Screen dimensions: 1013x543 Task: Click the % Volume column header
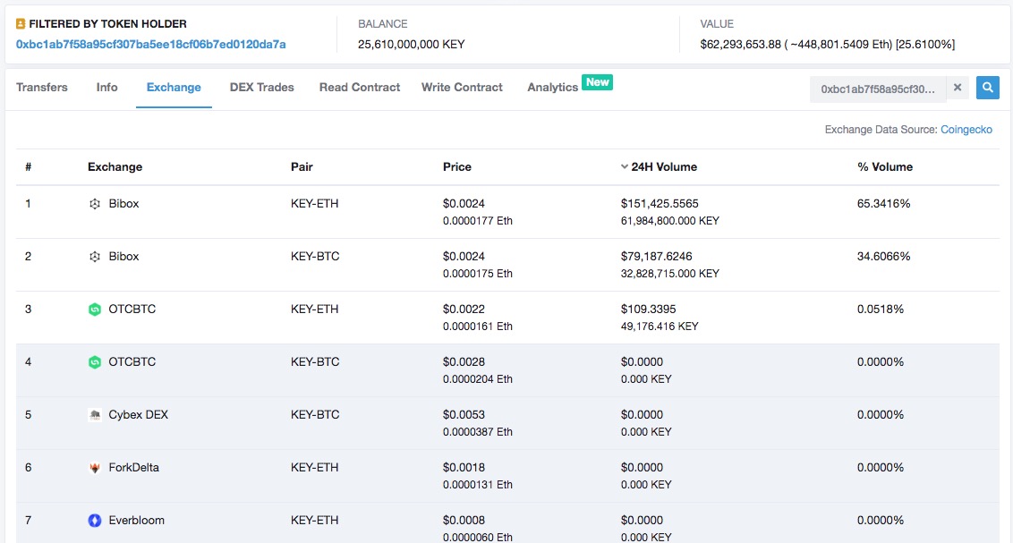(885, 166)
